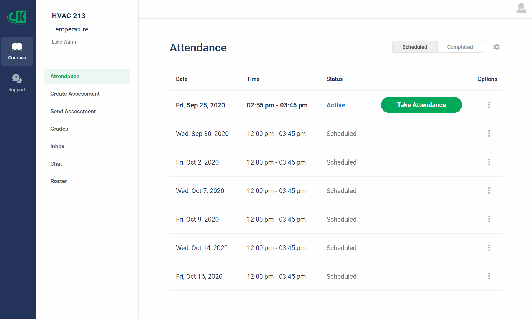Open three-dot menu for Oct 2 session

pyautogui.click(x=489, y=162)
